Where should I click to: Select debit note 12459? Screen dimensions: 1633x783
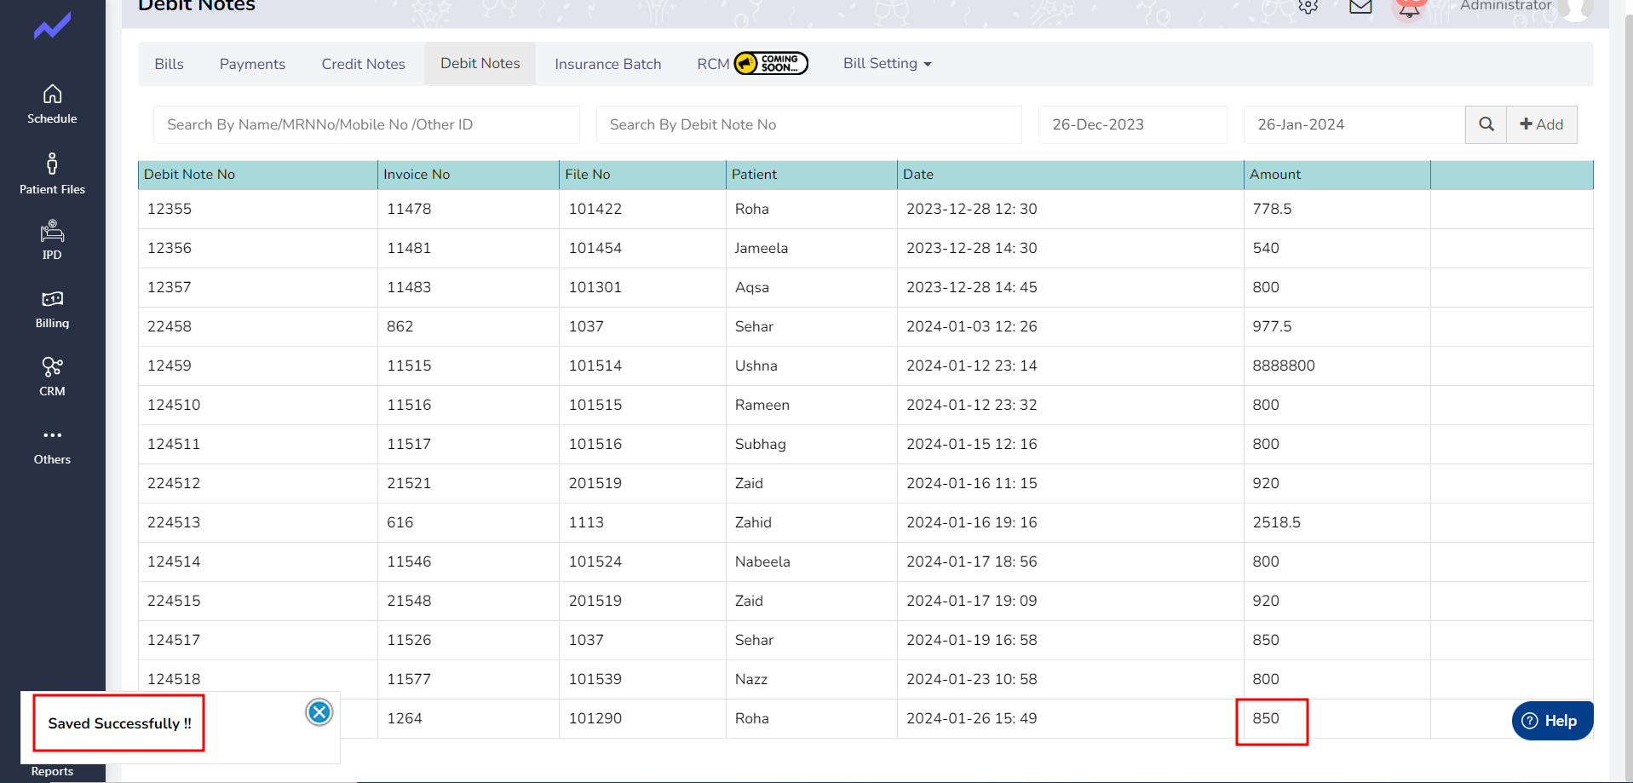point(170,366)
